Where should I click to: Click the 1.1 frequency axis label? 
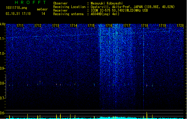[x=3, y=39]
